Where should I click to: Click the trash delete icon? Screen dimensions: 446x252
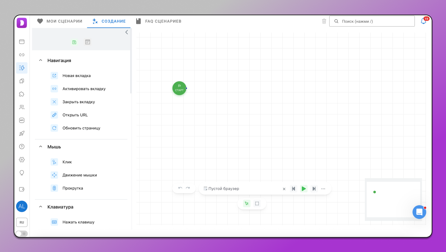pos(324,21)
